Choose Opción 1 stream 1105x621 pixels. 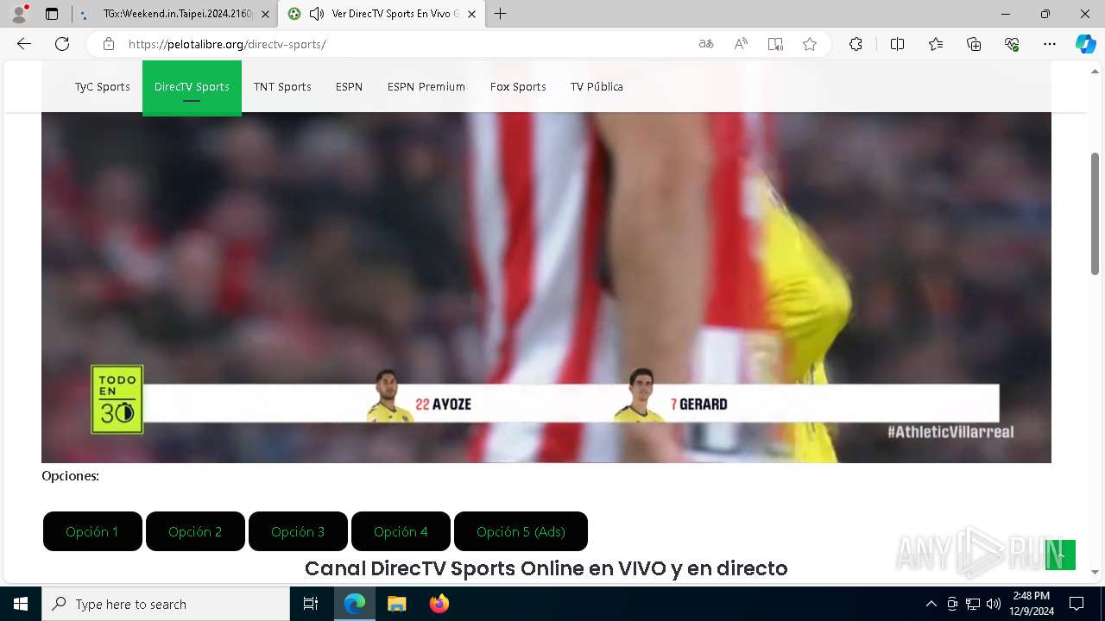[x=92, y=531]
